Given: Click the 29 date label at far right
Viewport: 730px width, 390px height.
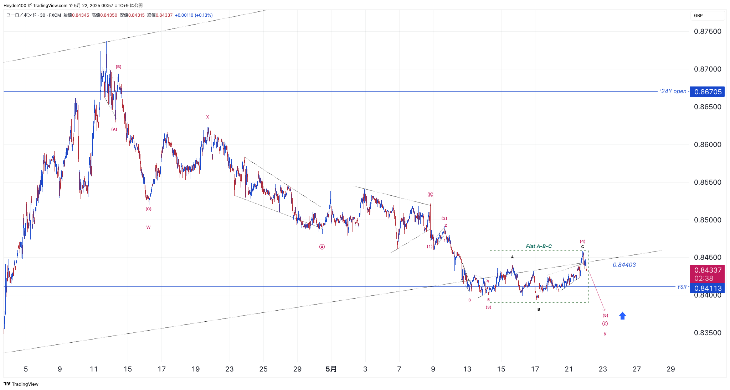Looking at the screenshot, I should pos(671,369).
